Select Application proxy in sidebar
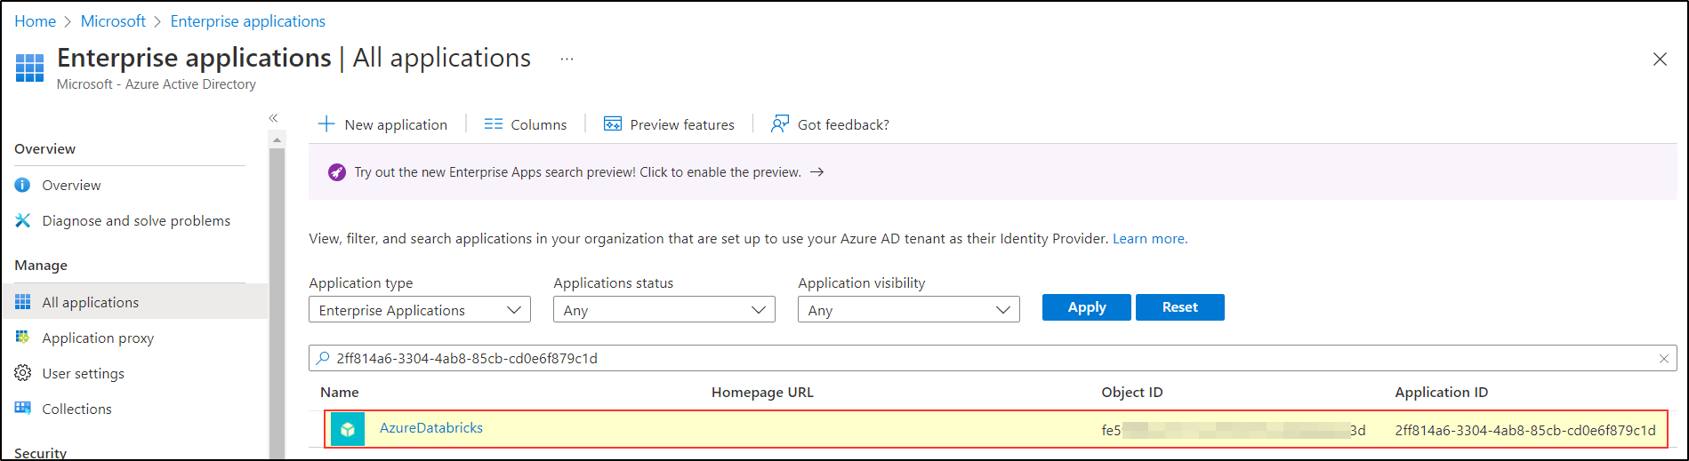 pos(98,338)
